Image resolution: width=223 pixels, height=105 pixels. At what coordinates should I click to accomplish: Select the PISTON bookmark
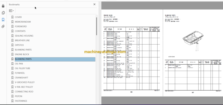19,96
